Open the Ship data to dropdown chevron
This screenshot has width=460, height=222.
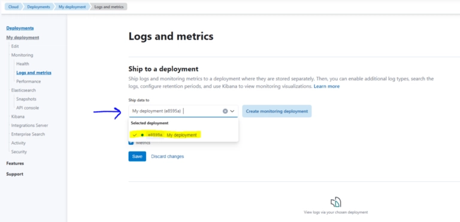(232, 111)
